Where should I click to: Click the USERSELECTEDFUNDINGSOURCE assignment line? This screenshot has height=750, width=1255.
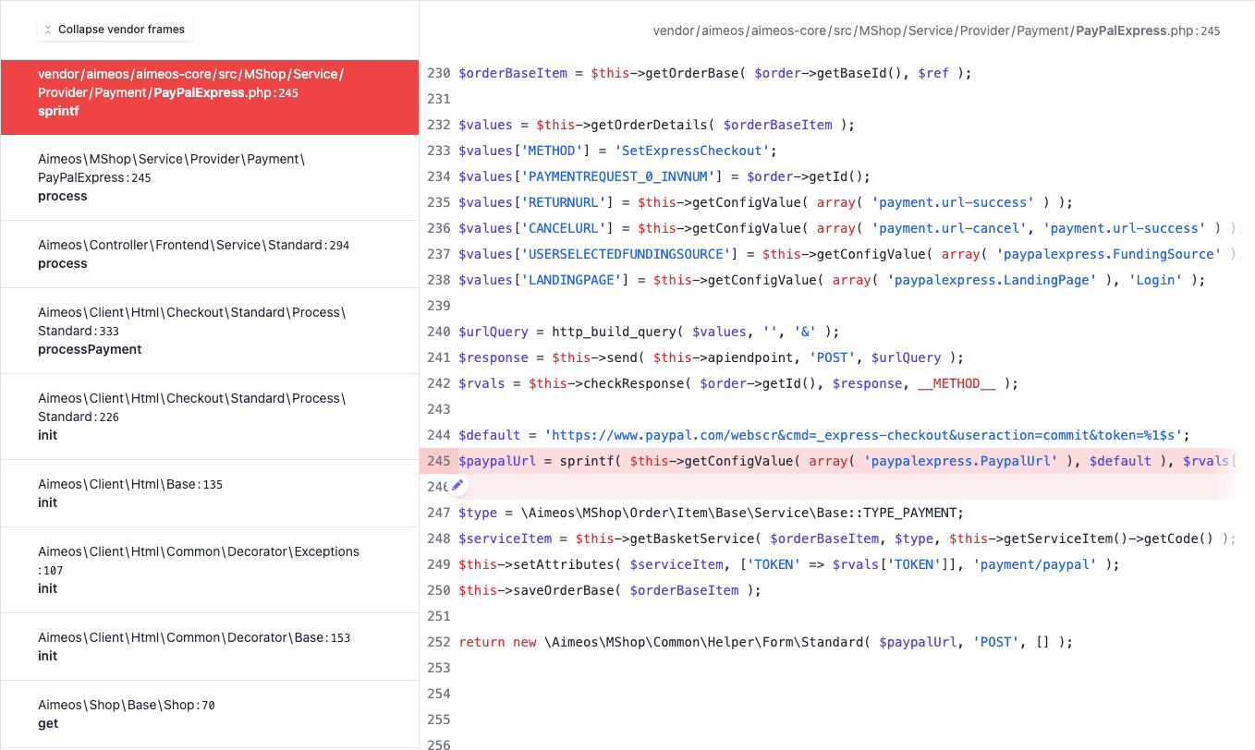(847, 254)
